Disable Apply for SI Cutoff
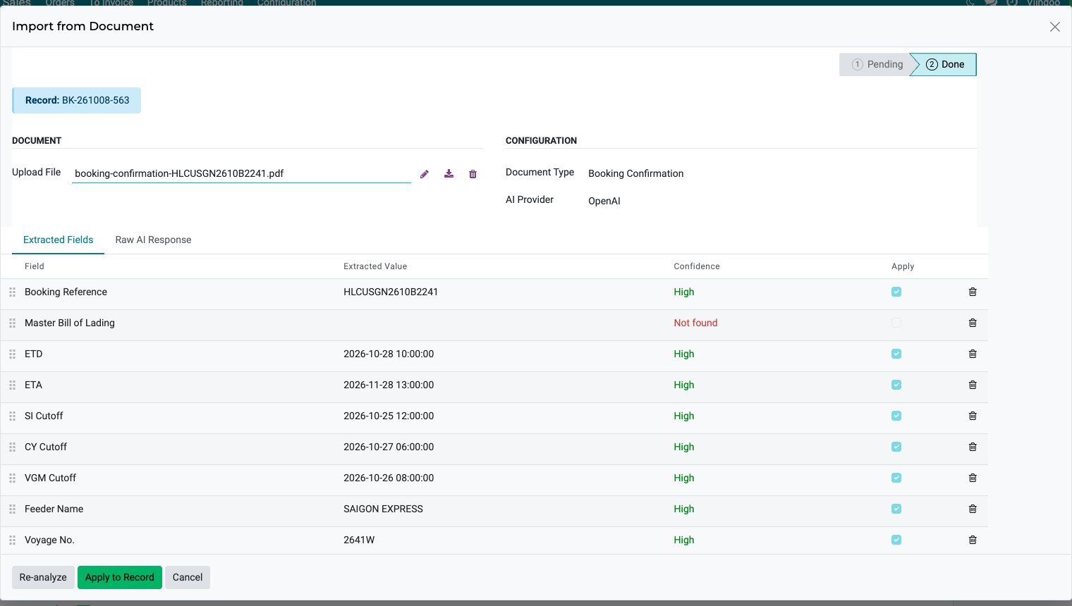This screenshot has height=606, width=1072. coord(896,416)
